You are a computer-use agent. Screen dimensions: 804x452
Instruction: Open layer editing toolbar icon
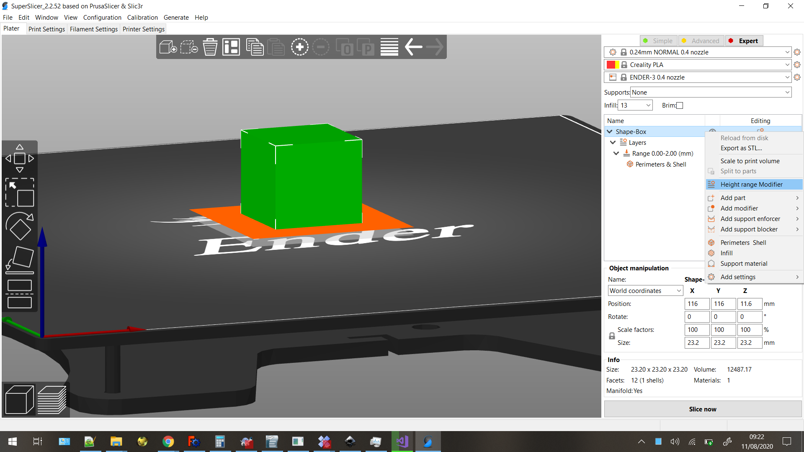389,47
